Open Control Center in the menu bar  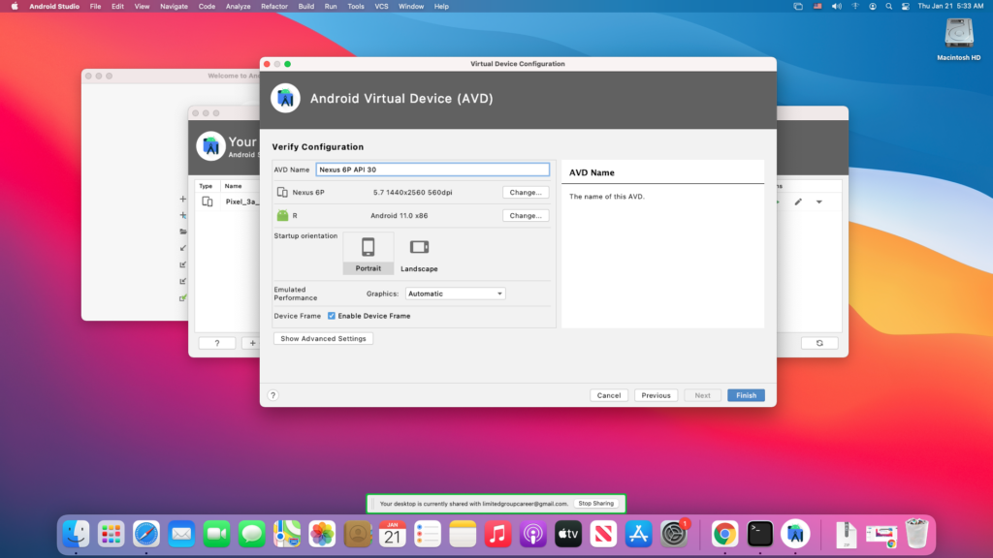pos(906,7)
